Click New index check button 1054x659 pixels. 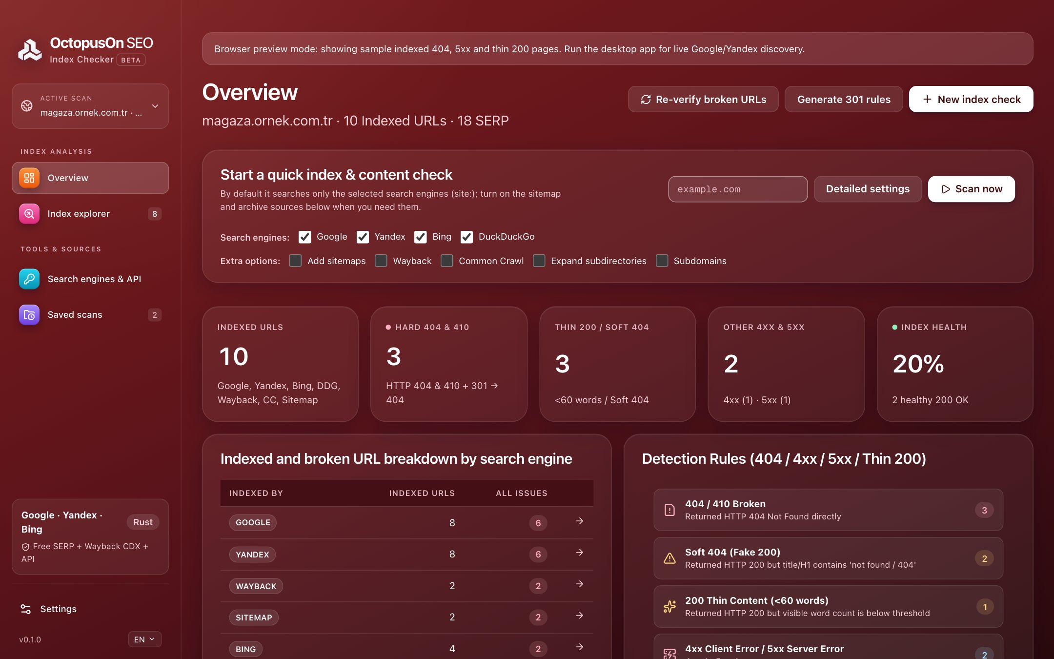tap(971, 99)
